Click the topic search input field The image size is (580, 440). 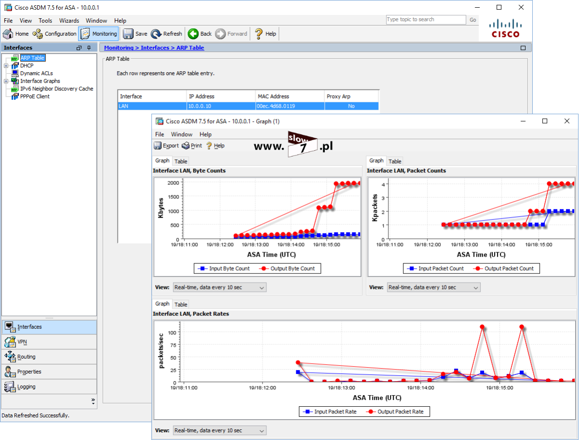pyautogui.click(x=426, y=20)
